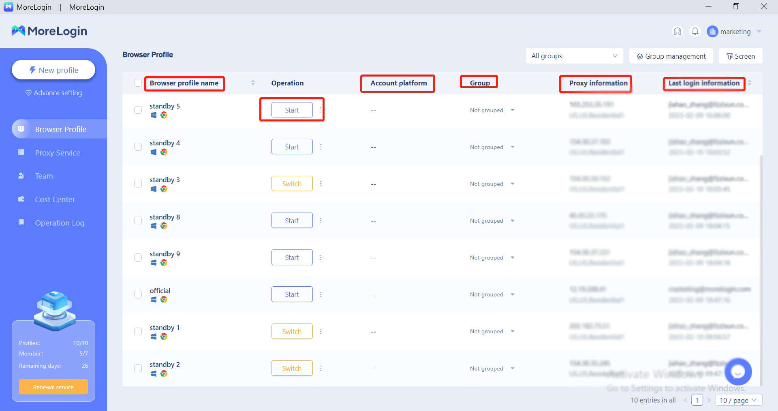Click the Chrome icon under standby 5
Image resolution: width=778 pixels, height=411 pixels.
point(164,115)
